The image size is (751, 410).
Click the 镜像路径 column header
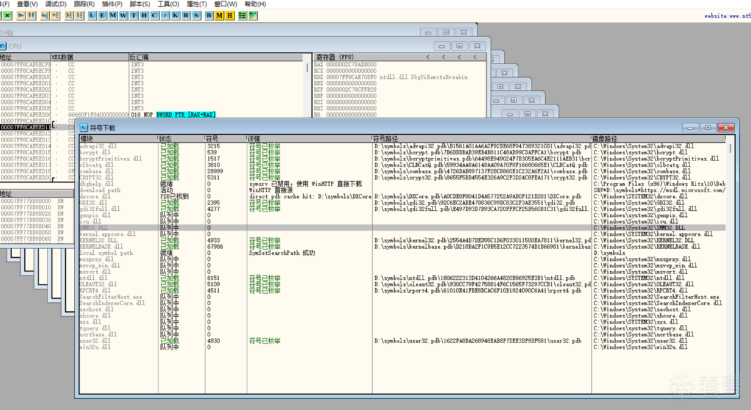point(658,139)
